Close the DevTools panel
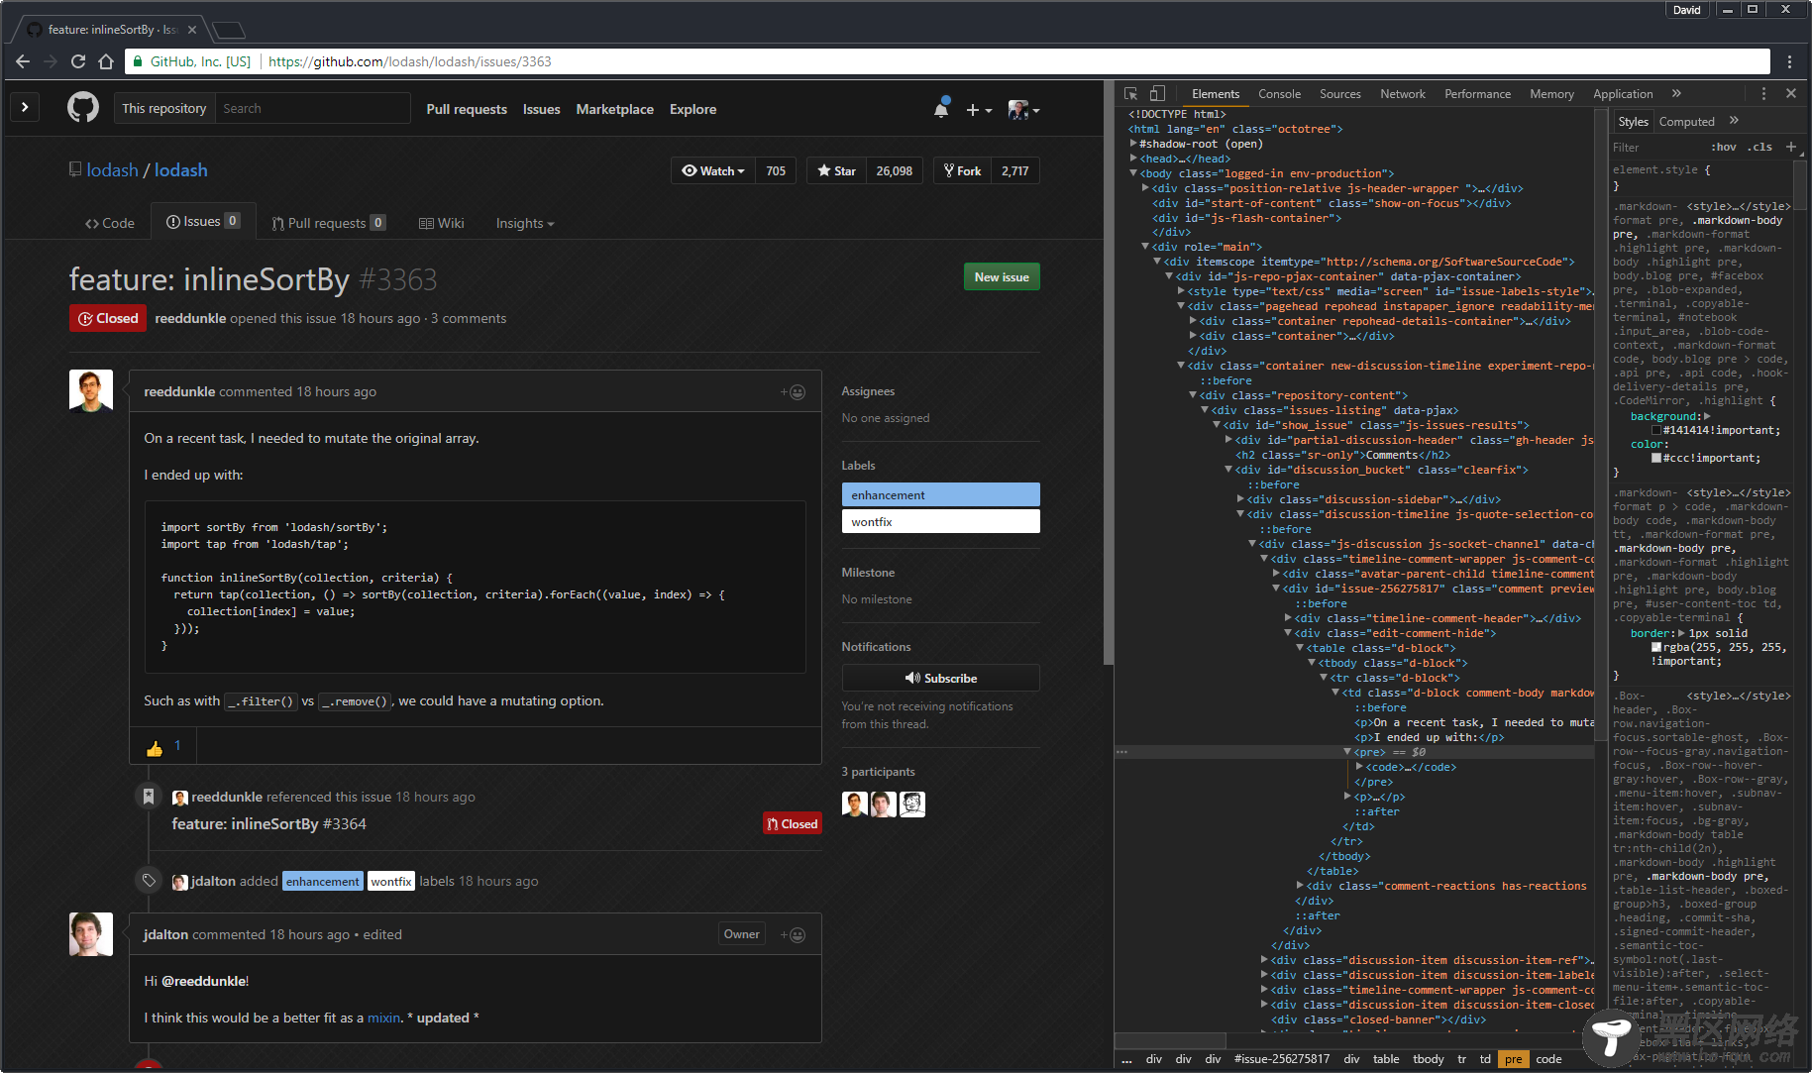The height and width of the screenshot is (1073, 1812). coord(1791,94)
